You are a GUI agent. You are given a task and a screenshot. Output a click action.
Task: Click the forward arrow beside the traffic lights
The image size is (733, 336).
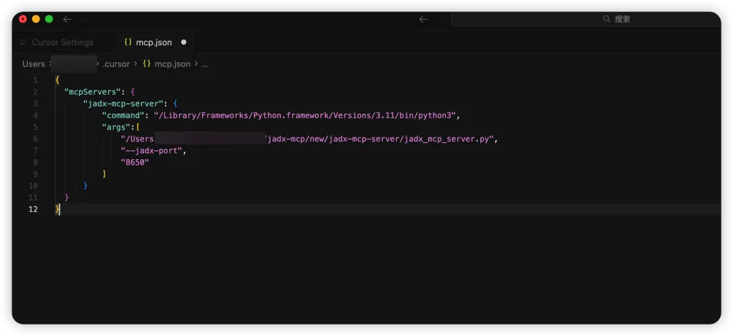[83, 19]
